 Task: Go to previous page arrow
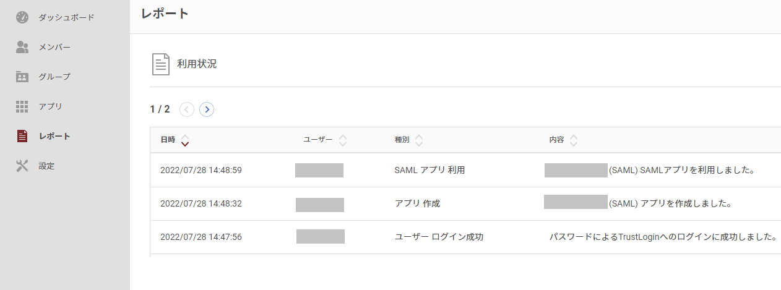(x=187, y=109)
